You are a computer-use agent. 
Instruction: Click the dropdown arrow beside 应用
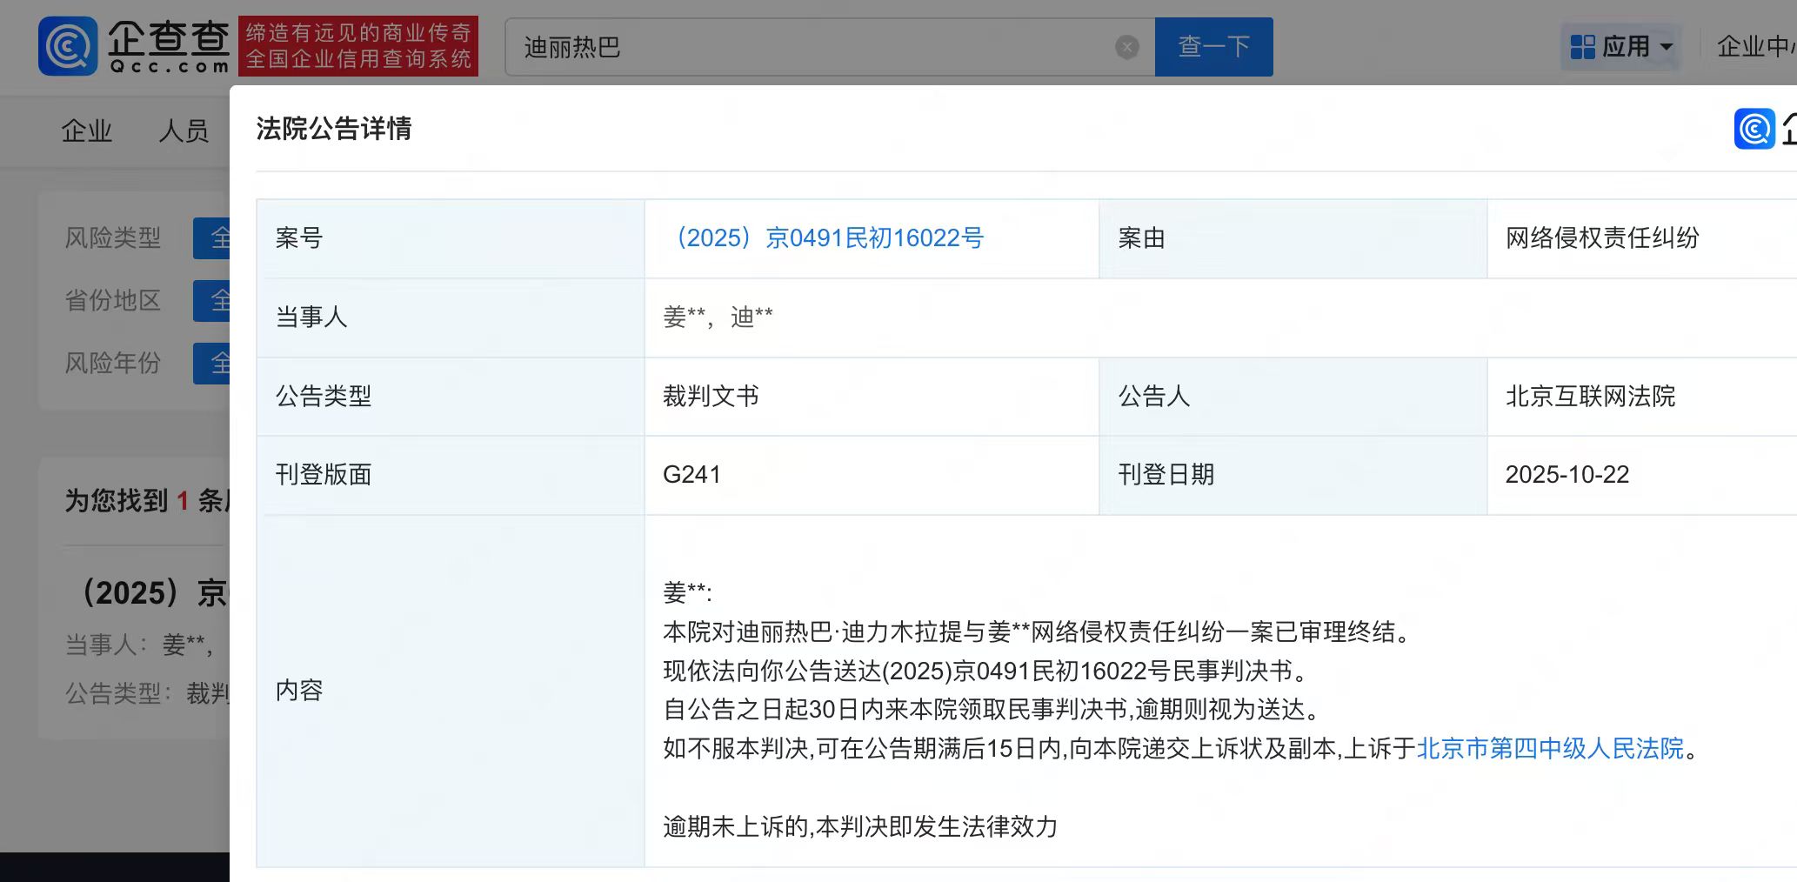1667,47
